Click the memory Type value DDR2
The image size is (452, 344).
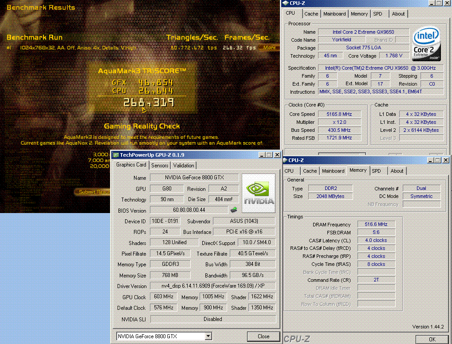click(x=330, y=188)
